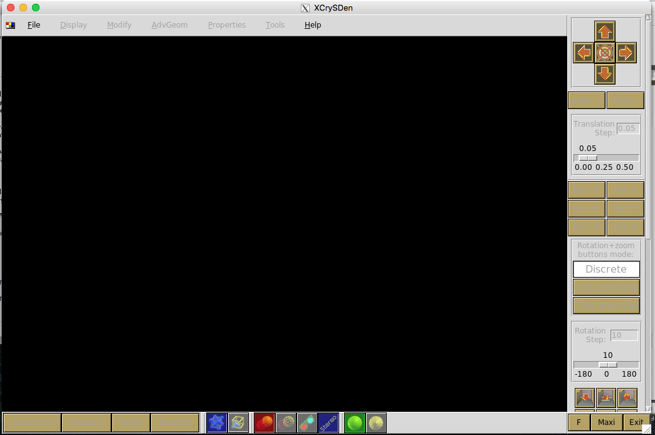This screenshot has height=435, width=655.
Task: Click the translate left arrow
Action: (x=583, y=53)
